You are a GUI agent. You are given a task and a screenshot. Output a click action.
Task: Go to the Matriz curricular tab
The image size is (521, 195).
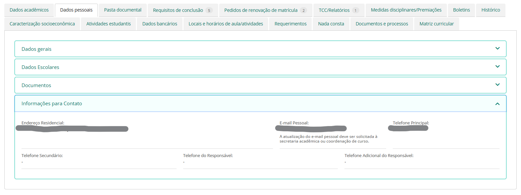pos(436,24)
